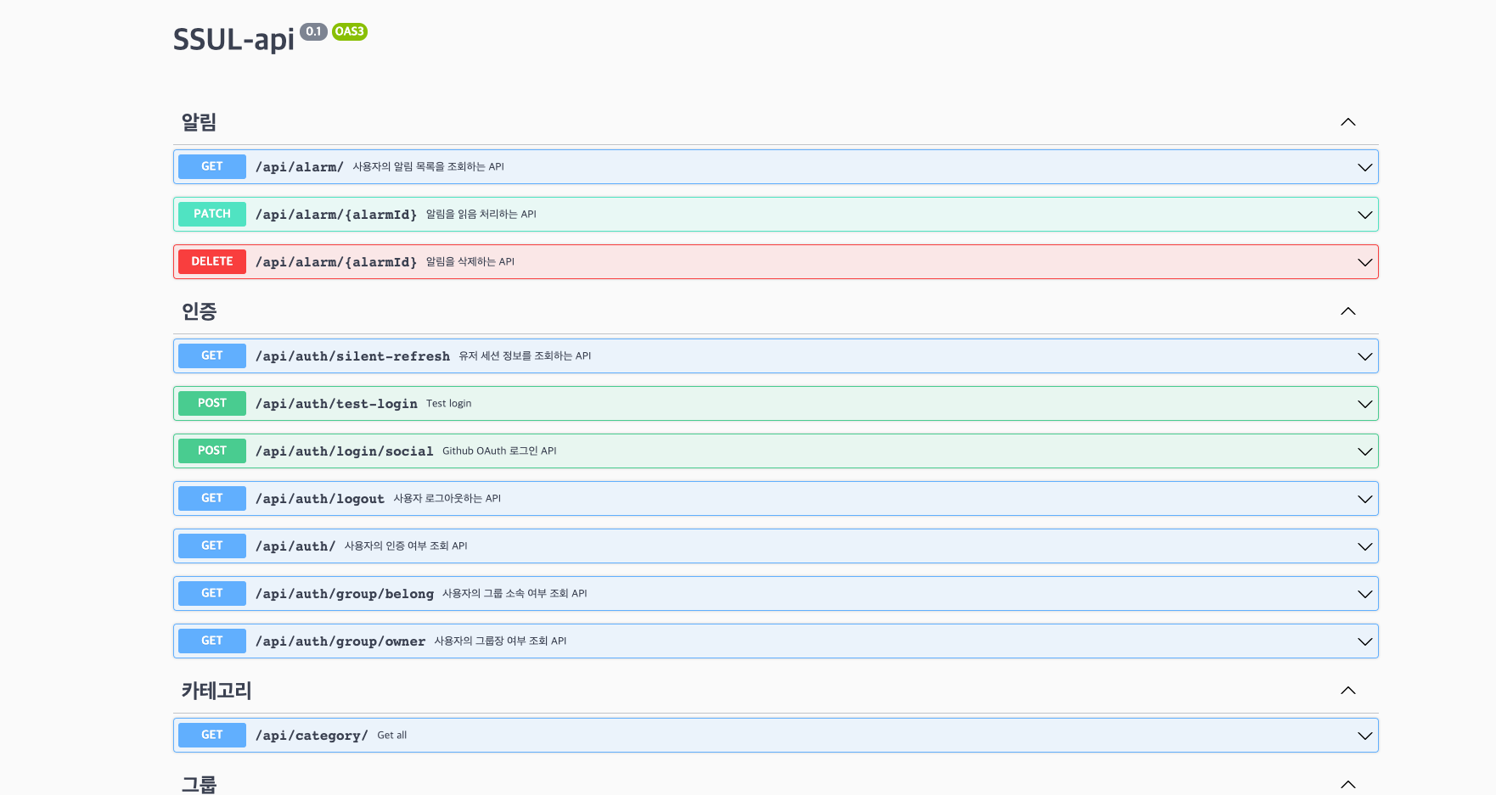Click GET badge for /api/alarm/
This screenshot has width=1496, height=795.
pos(212,166)
